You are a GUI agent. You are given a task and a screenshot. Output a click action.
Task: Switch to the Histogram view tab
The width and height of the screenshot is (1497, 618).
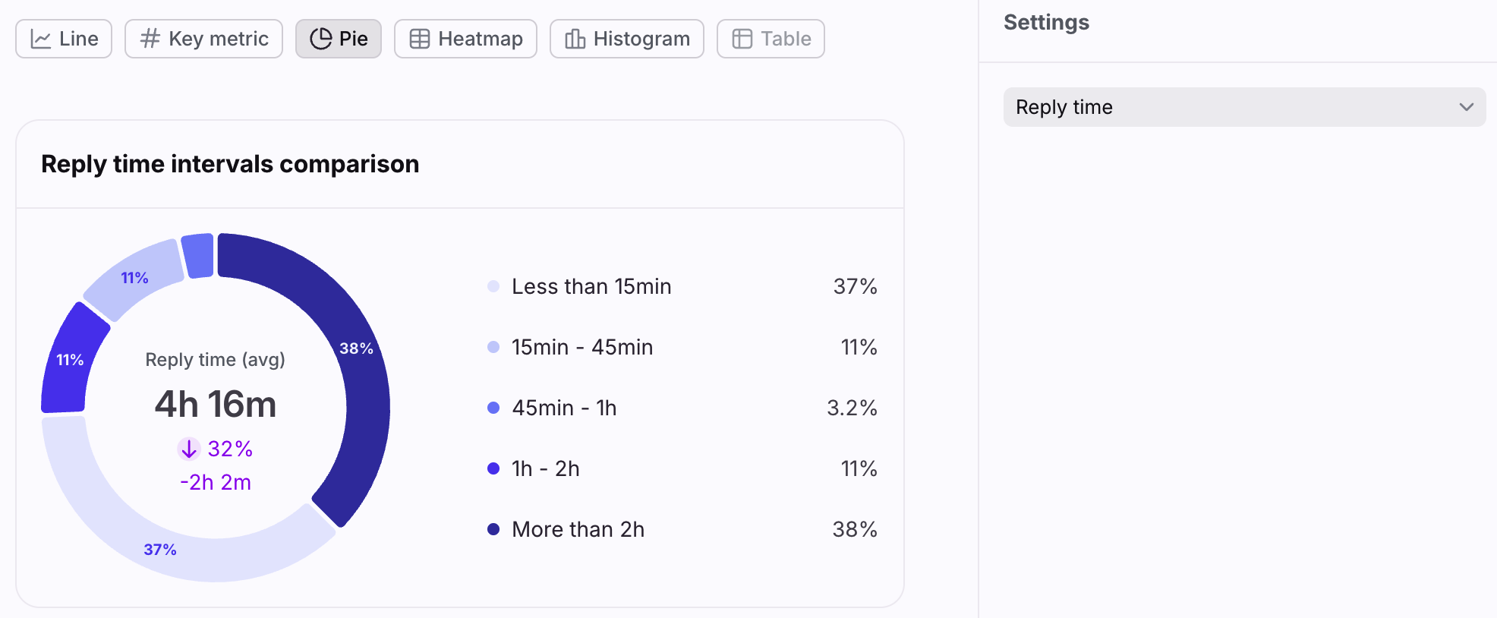tap(627, 39)
